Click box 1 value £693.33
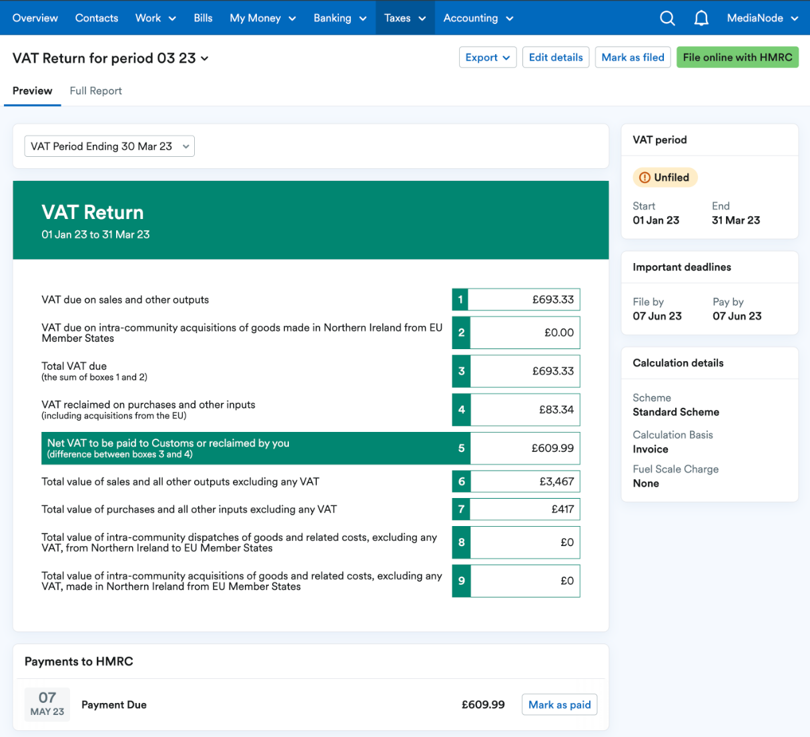The width and height of the screenshot is (810, 737). 524,300
